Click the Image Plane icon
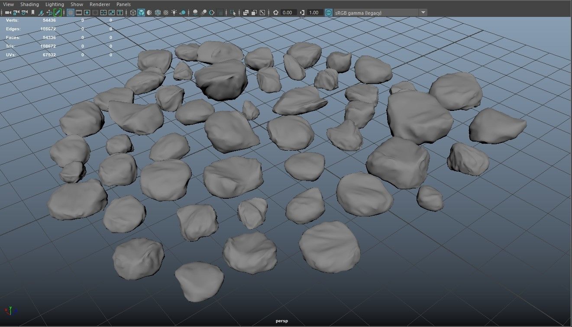572x327 pixels. (x=41, y=13)
